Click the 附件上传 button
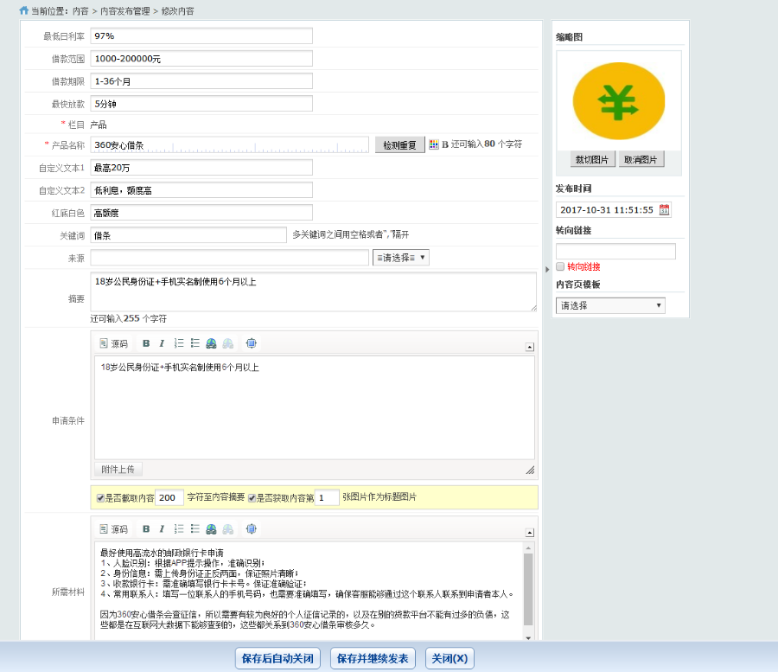This screenshot has height=672, width=778. (118, 469)
